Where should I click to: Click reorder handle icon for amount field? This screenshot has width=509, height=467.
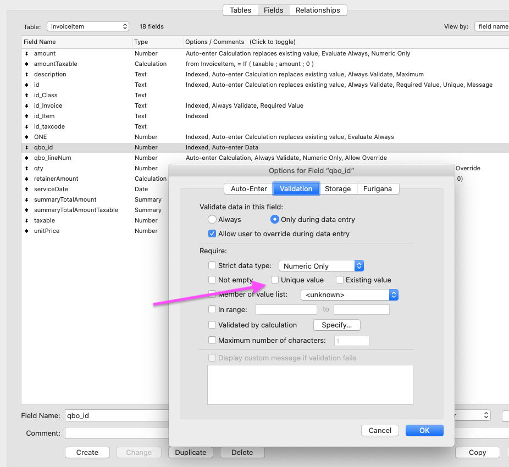click(26, 53)
